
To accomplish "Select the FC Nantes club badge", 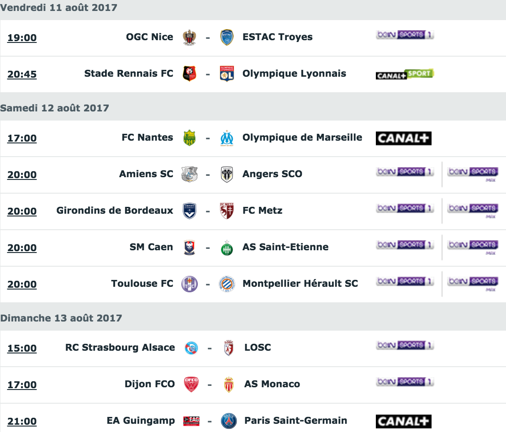I will click(190, 138).
